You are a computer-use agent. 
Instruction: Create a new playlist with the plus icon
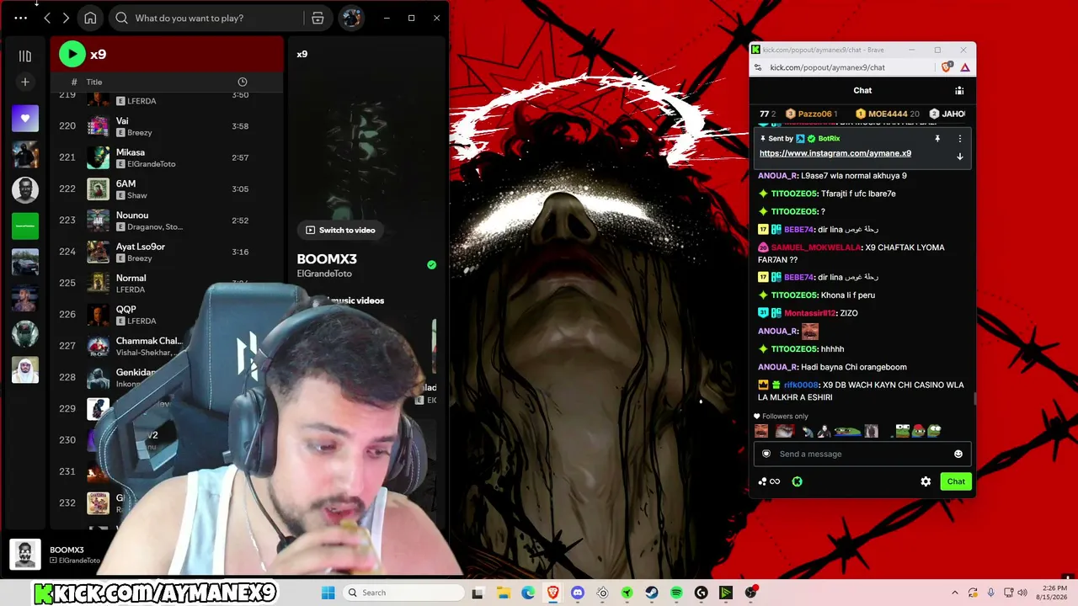(x=25, y=82)
